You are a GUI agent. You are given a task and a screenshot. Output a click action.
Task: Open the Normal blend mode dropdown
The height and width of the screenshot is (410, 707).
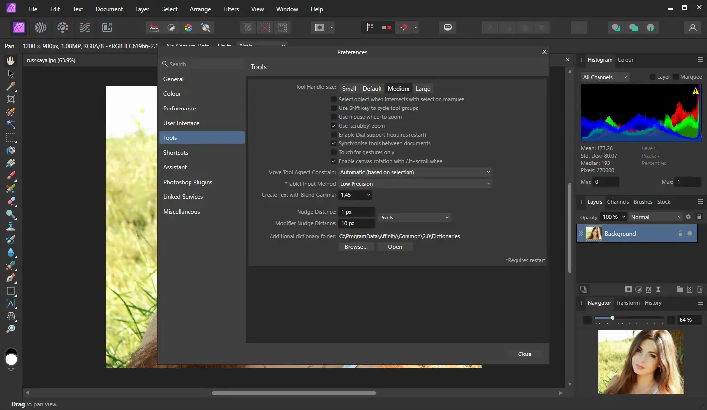(x=655, y=217)
